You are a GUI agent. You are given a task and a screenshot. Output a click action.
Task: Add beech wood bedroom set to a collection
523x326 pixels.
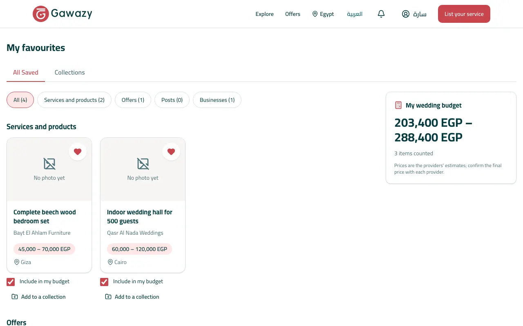[x=38, y=297]
